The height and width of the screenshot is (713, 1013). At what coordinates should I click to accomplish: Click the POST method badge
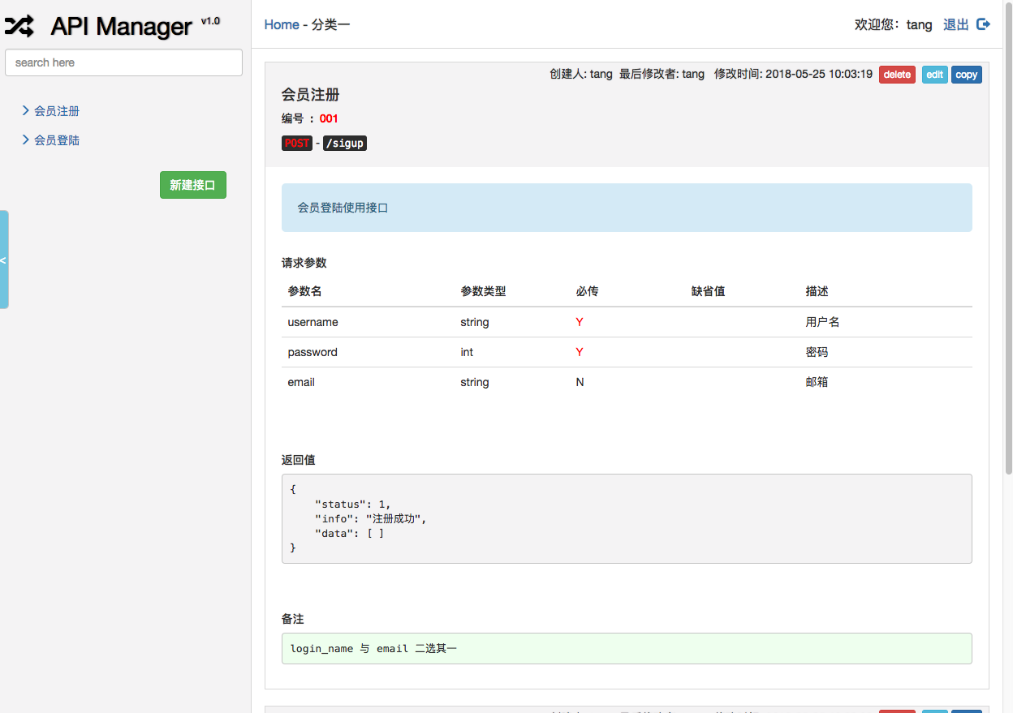297,144
